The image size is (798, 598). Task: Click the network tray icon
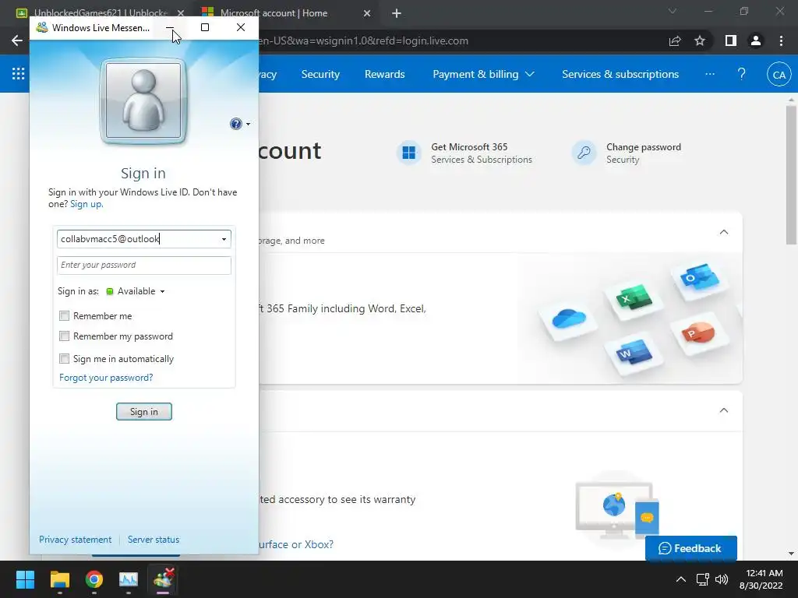(x=703, y=579)
